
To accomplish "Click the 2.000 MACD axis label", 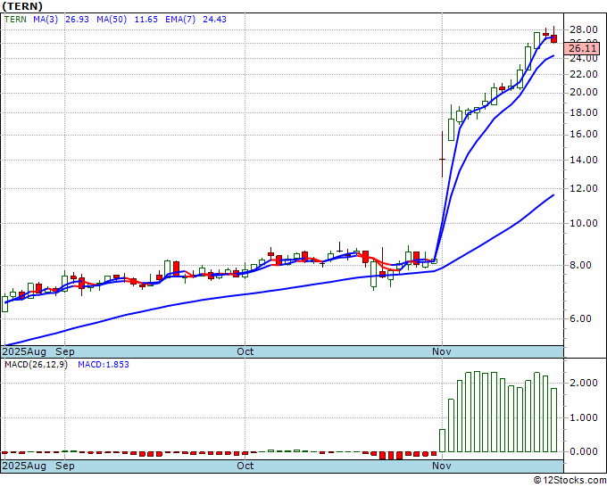I will (584, 383).
